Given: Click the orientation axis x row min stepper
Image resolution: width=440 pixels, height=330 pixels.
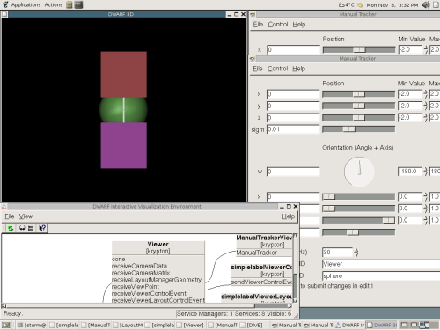Looking at the screenshot, I should coord(425,196).
